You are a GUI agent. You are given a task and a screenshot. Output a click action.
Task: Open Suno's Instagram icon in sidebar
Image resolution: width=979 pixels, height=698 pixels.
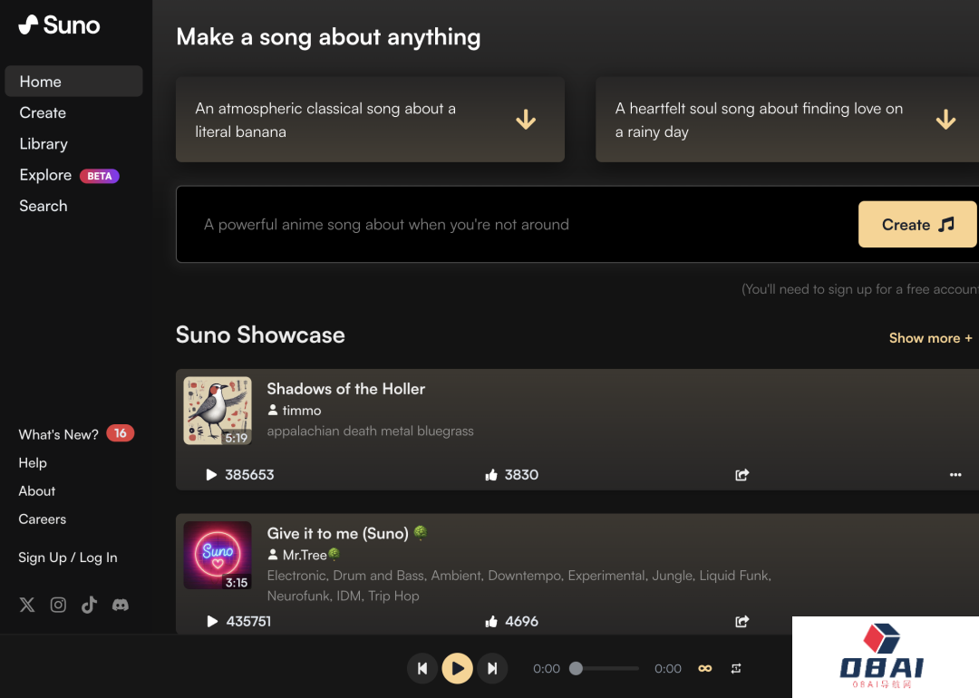[x=58, y=605]
